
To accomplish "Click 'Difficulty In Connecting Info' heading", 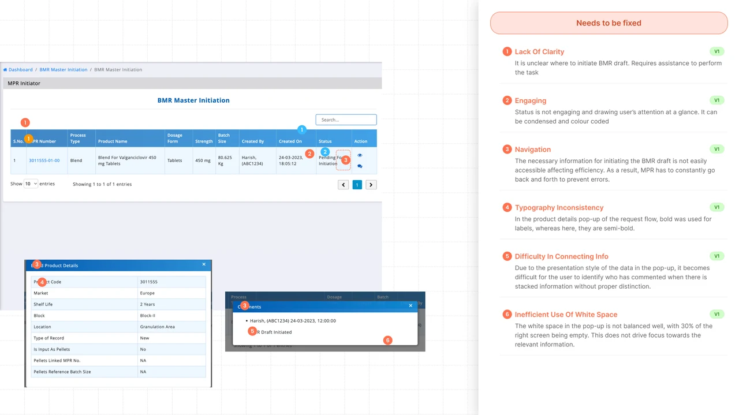I will (561, 256).
